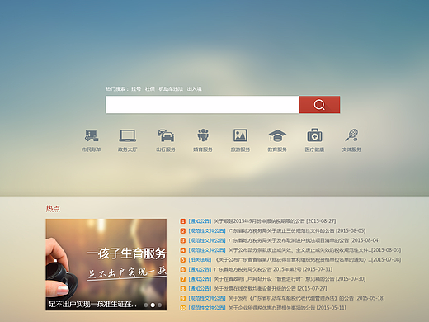Select the 旅游服务 picture icon

(240, 135)
